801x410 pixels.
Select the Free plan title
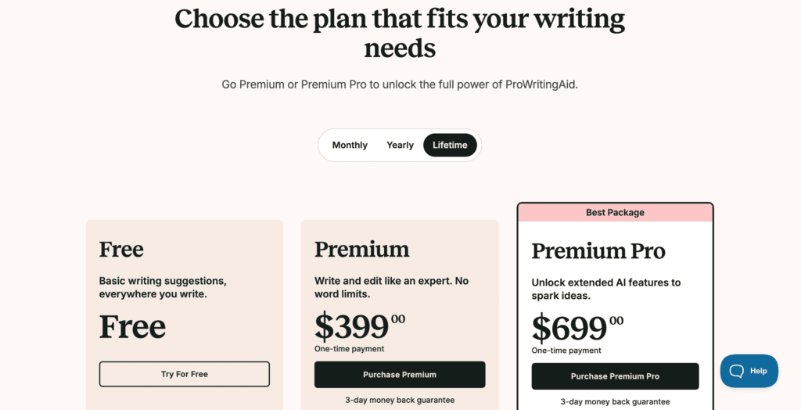point(121,250)
